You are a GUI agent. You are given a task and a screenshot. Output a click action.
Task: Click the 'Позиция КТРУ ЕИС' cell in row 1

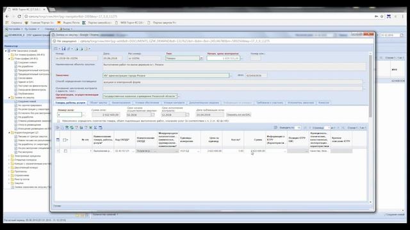tap(298, 151)
